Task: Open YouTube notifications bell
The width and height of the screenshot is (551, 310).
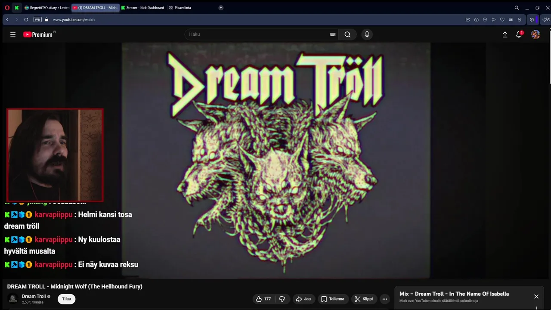Action: click(519, 34)
